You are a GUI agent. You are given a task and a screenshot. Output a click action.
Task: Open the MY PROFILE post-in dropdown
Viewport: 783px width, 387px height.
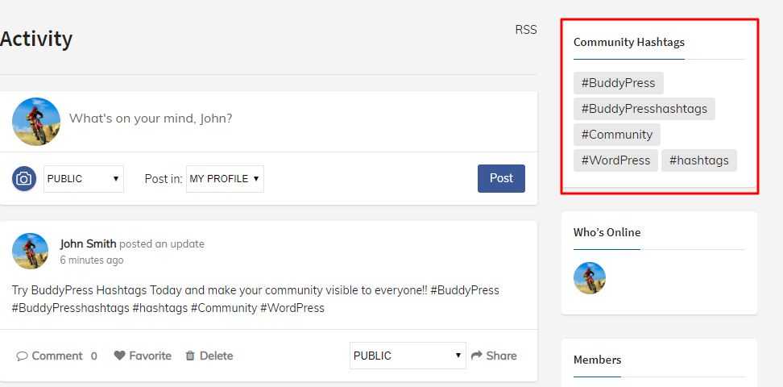[x=225, y=179]
